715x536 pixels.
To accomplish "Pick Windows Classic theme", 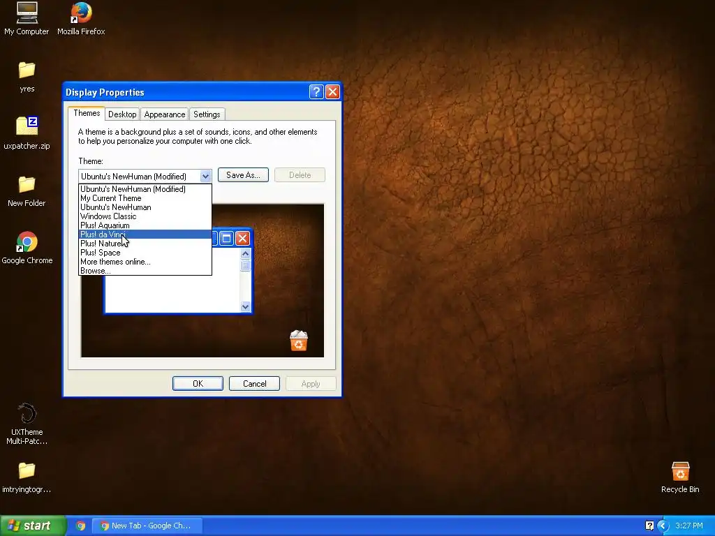I will [x=145, y=216].
